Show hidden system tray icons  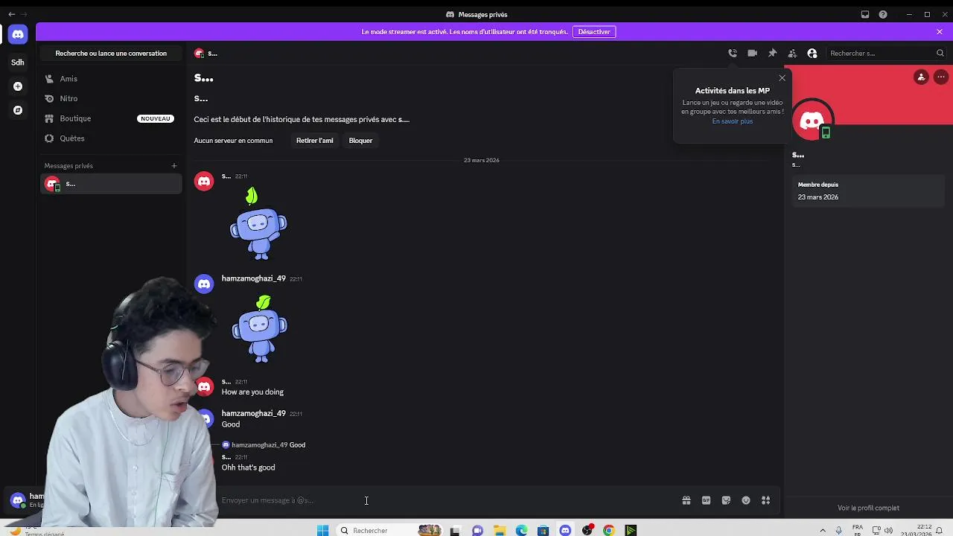coord(823,531)
